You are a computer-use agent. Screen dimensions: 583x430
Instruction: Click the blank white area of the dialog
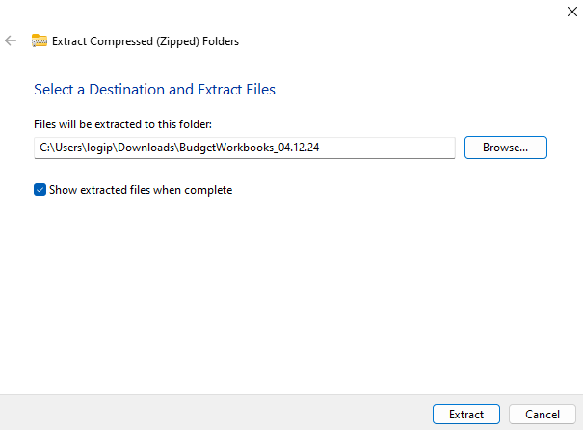(289, 289)
